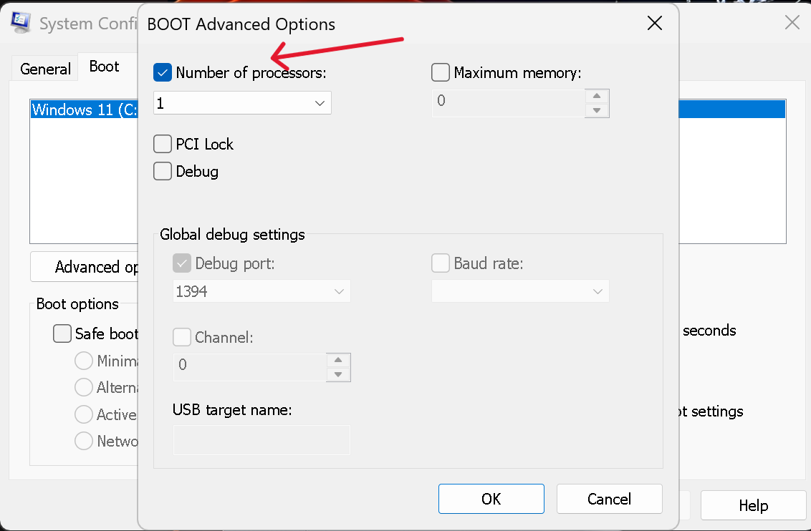Click the Channel spinner down arrow
This screenshot has width=811, height=531.
coord(338,374)
